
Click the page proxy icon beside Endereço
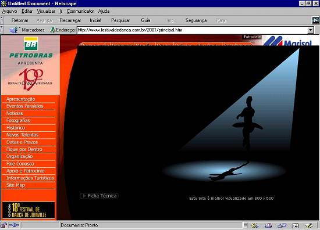point(52,30)
